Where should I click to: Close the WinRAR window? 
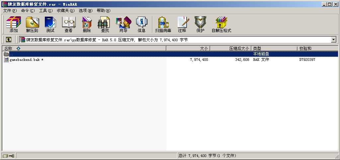tap(335, 4)
